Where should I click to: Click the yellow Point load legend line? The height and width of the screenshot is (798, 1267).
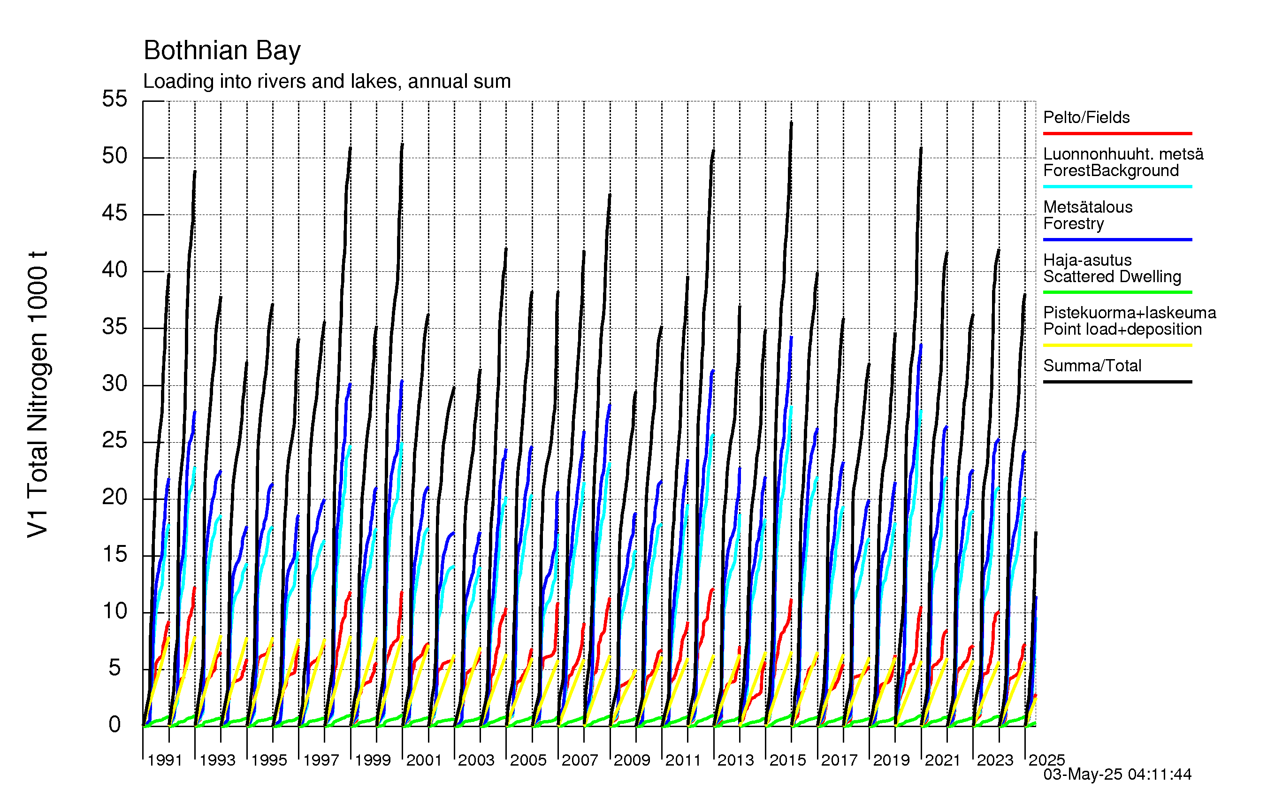point(1118,345)
